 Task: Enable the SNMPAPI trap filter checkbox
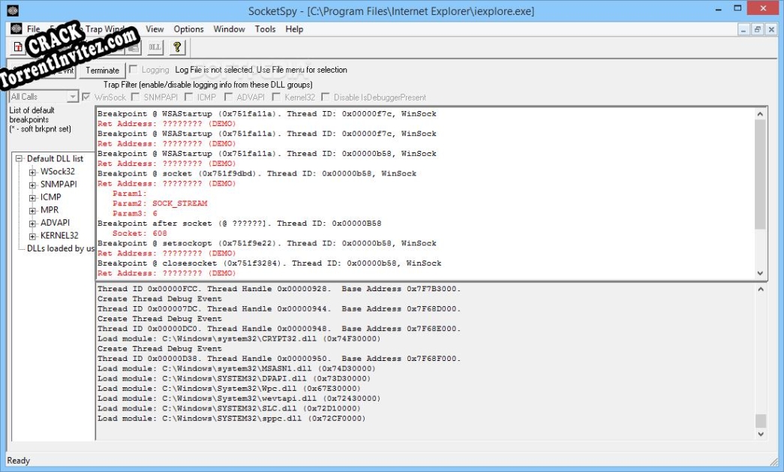[136, 97]
